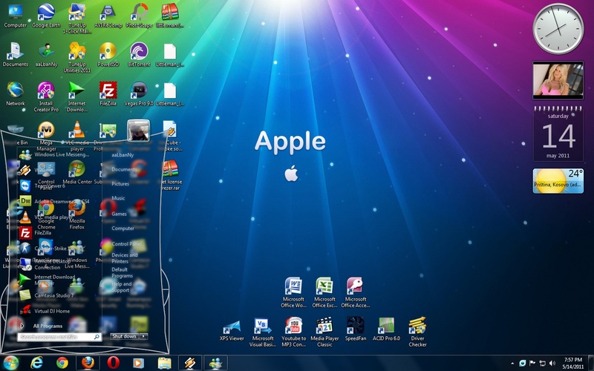Launch the Google Earth desktop shortcut
The width and height of the screenshot is (594, 371).
(46, 16)
